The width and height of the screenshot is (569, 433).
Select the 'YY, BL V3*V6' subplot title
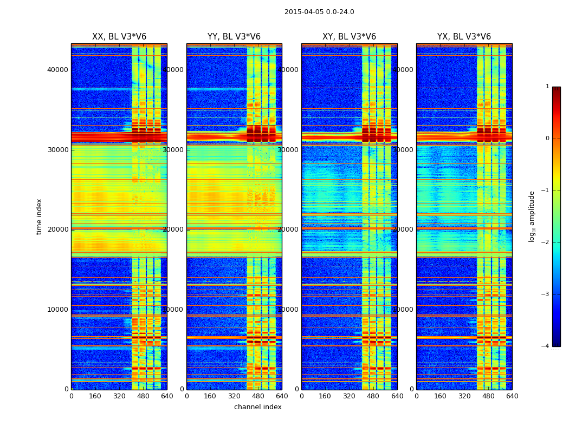(x=234, y=37)
